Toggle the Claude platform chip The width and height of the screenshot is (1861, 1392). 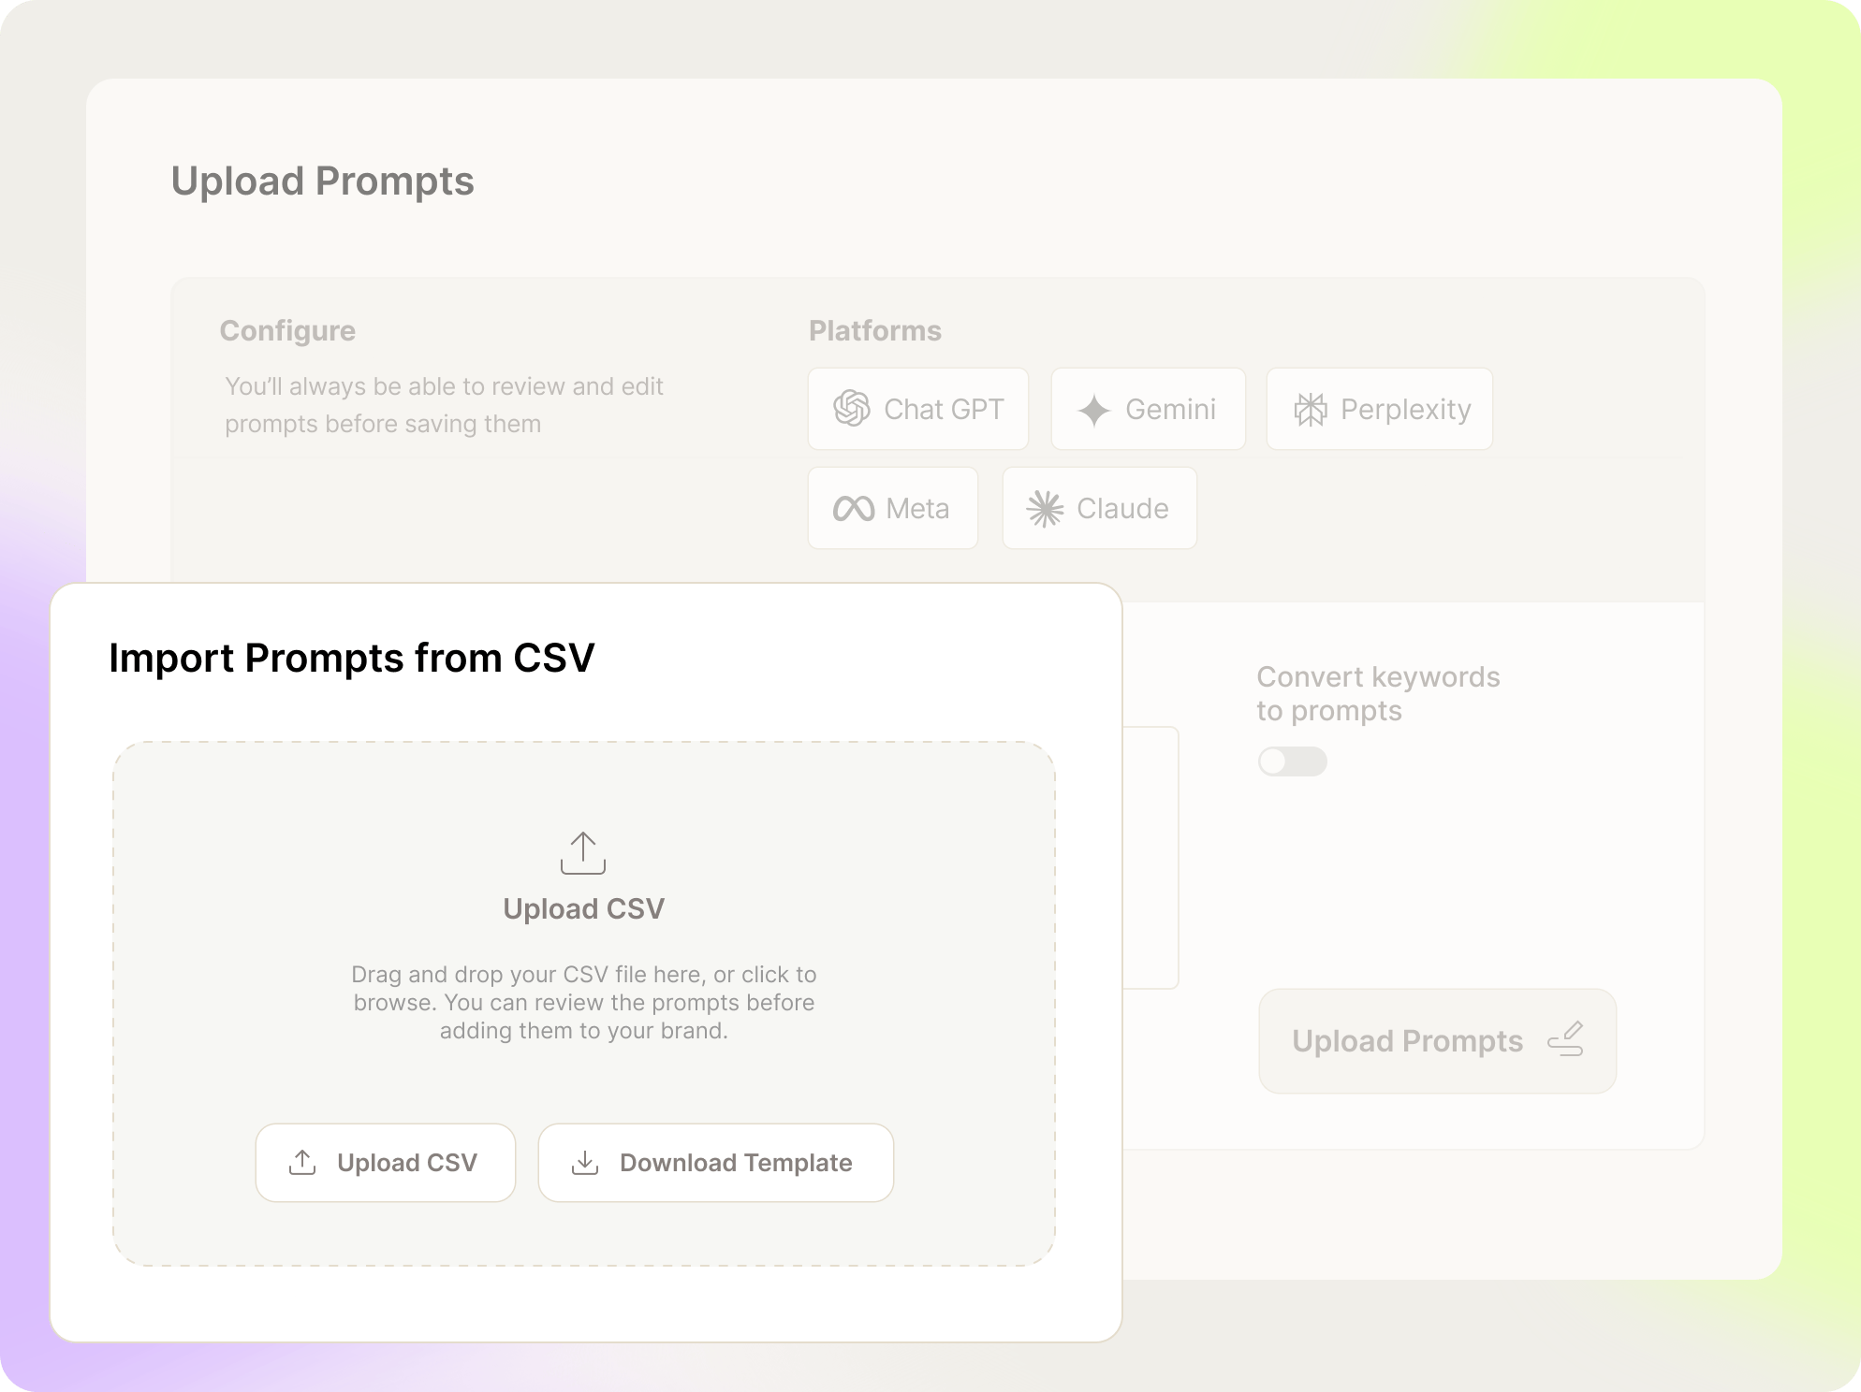click(1099, 508)
